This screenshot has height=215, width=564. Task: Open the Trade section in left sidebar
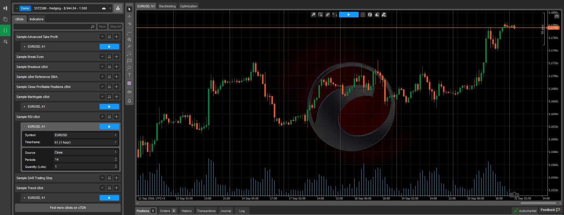click(x=5, y=8)
